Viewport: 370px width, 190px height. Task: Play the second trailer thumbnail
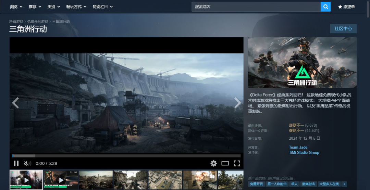pos(61,180)
